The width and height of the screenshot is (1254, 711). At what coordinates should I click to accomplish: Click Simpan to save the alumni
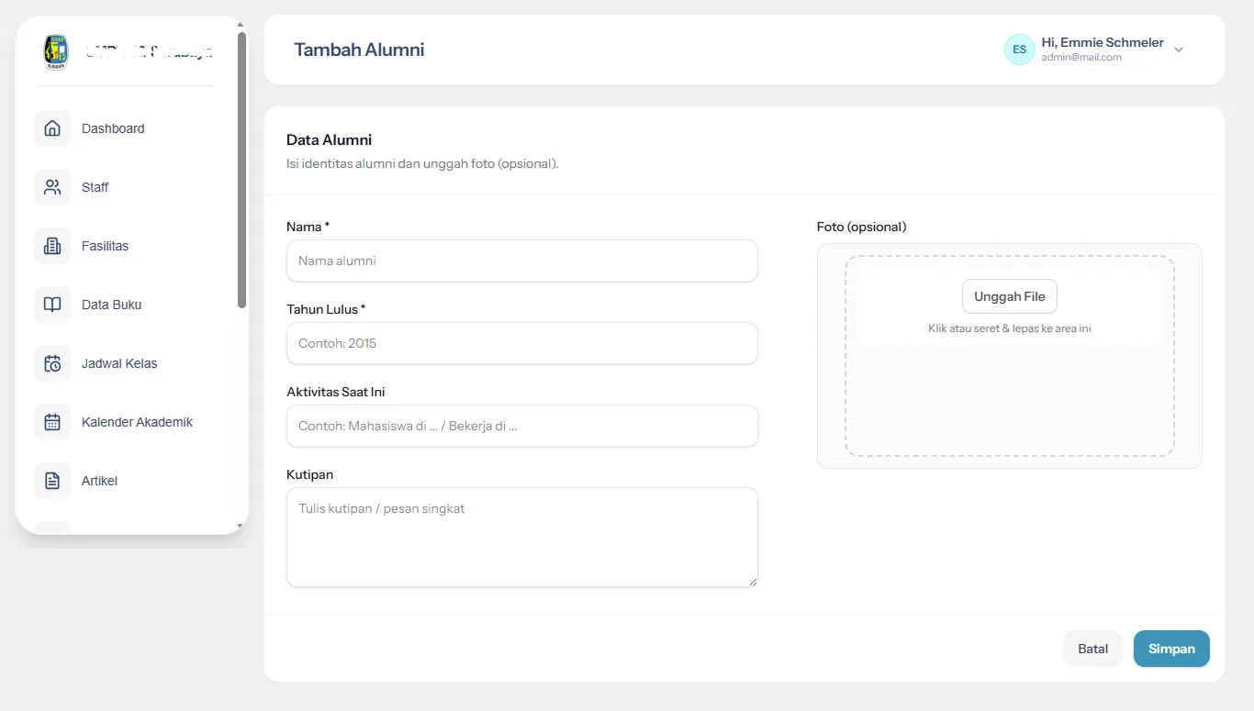coord(1171,649)
